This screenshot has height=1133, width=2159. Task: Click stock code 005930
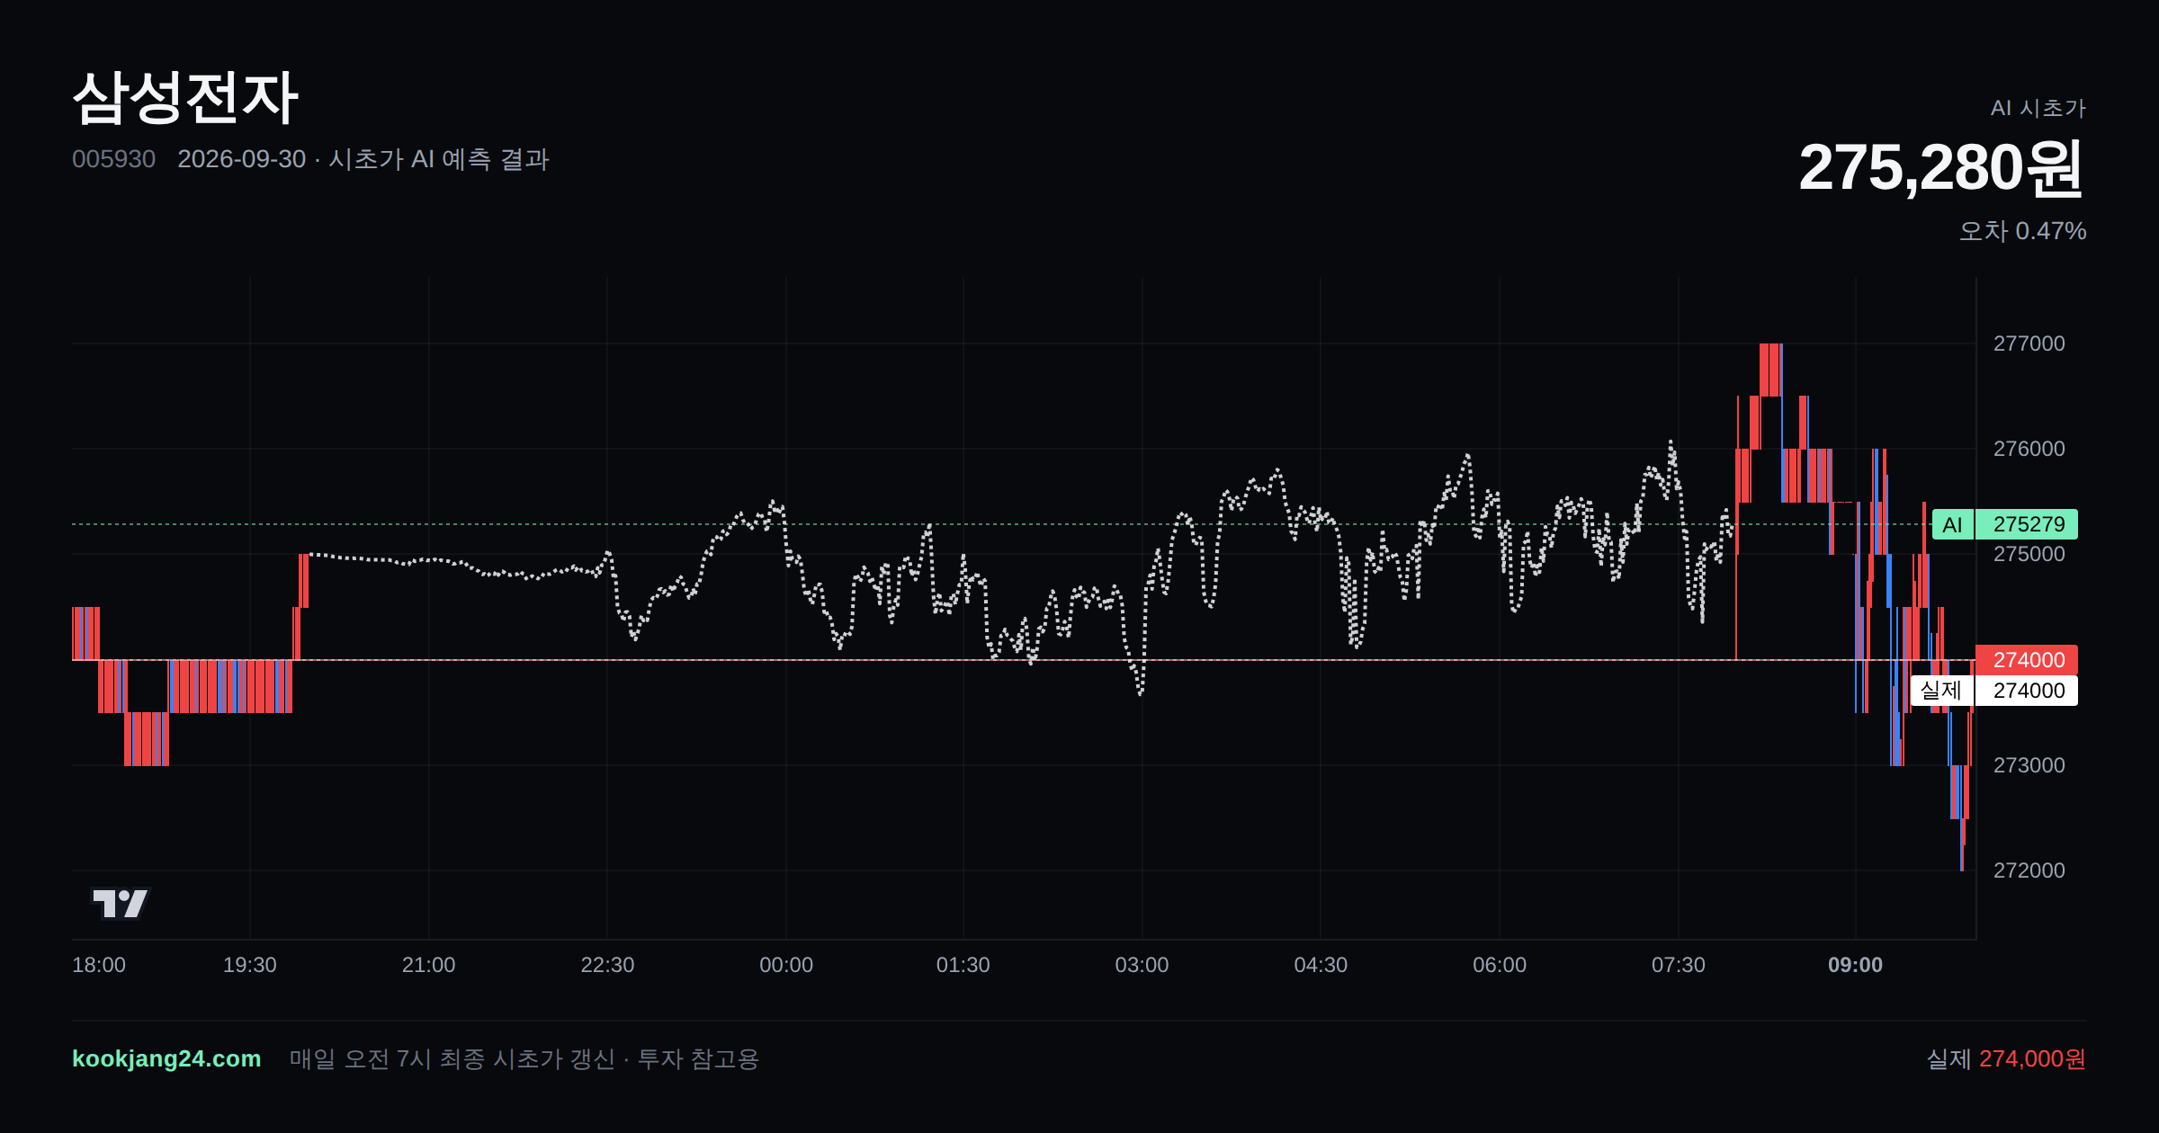coord(113,159)
